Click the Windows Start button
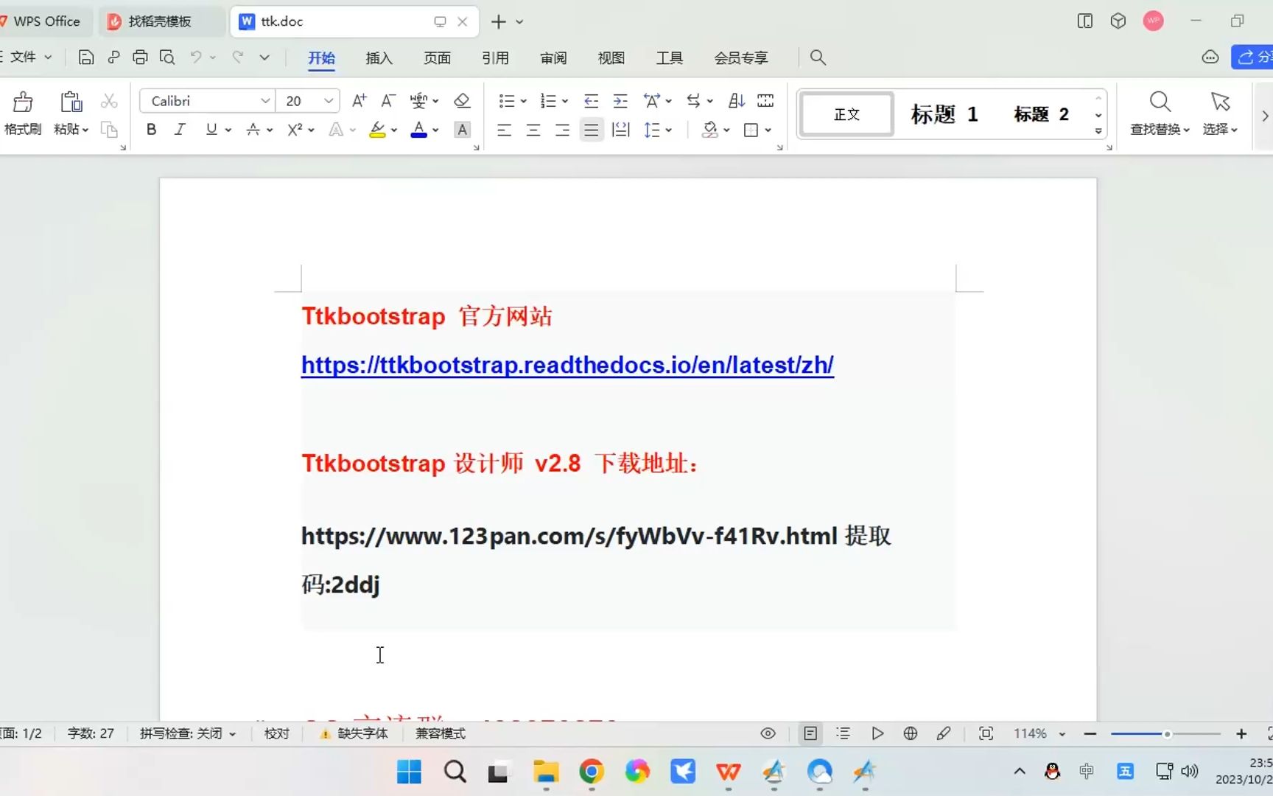Image resolution: width=1273 pixels, height=796 pixels. click(409, 772)
